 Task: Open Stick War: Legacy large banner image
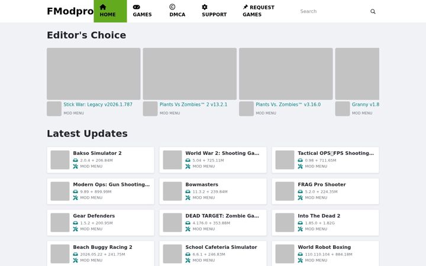click(x=93, y=74)
